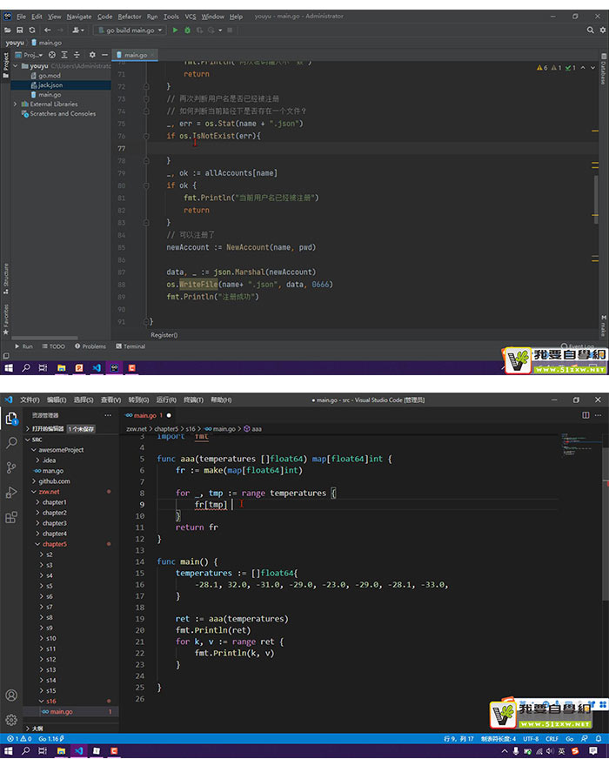The image size is (609, 766).
Task: Open the Run tool window in GoLand
Action: click(23, 346)
